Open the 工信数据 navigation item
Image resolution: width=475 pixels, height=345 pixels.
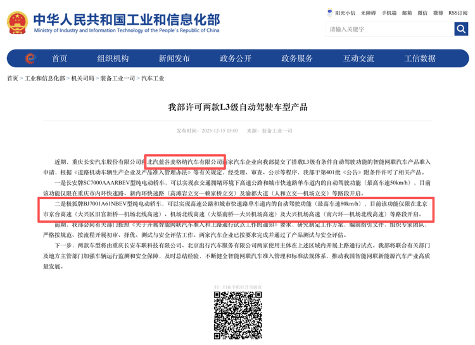420,58
